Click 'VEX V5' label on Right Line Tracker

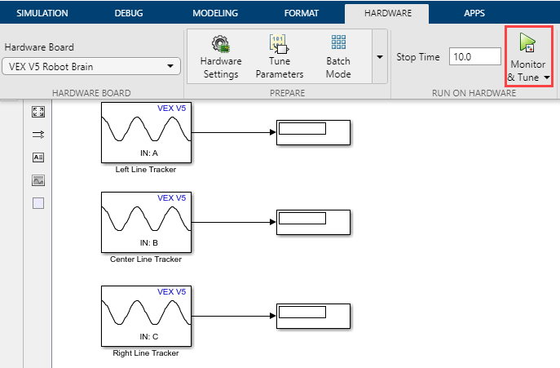(171, 292)
